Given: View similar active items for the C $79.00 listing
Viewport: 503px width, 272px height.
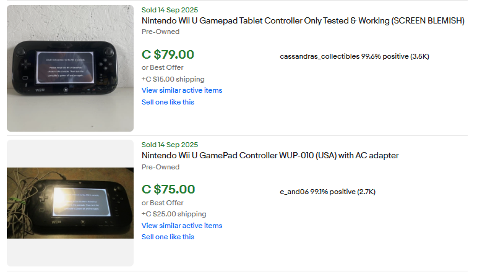Looking at the screenshot, I should [182, 90].
